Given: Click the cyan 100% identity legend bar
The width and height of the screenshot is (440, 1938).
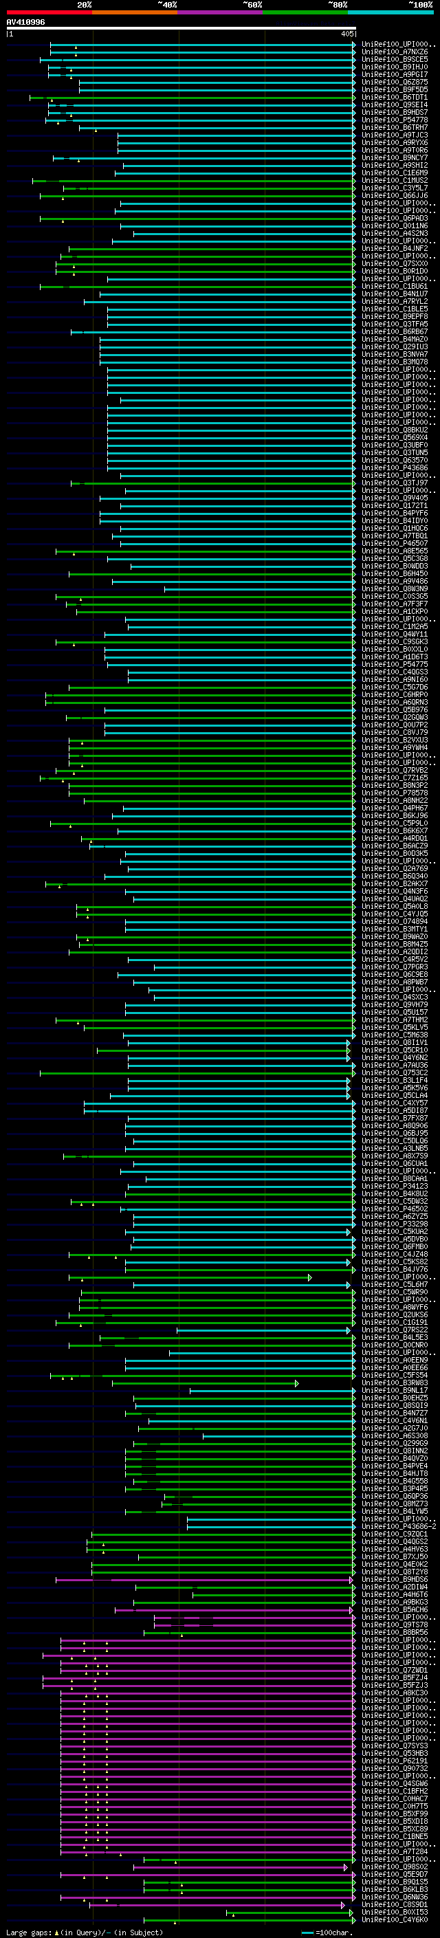Looking at the screenshot, I should point(390,12).
